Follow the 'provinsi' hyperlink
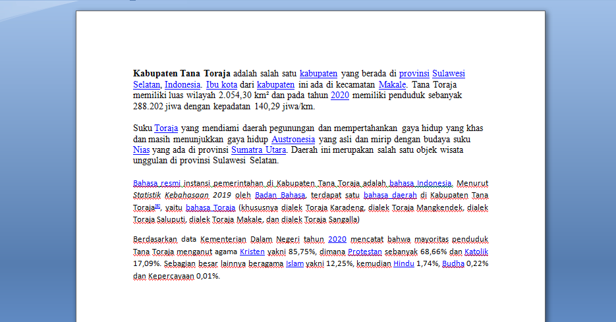The height and width of the screenshot is (322, 616). [414, 74]
